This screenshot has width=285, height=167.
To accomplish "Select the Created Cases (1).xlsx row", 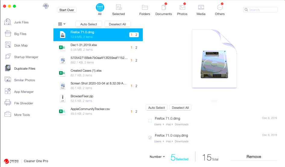I will pos(98,73).
